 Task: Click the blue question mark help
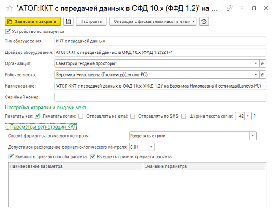[x=255, y=116]
